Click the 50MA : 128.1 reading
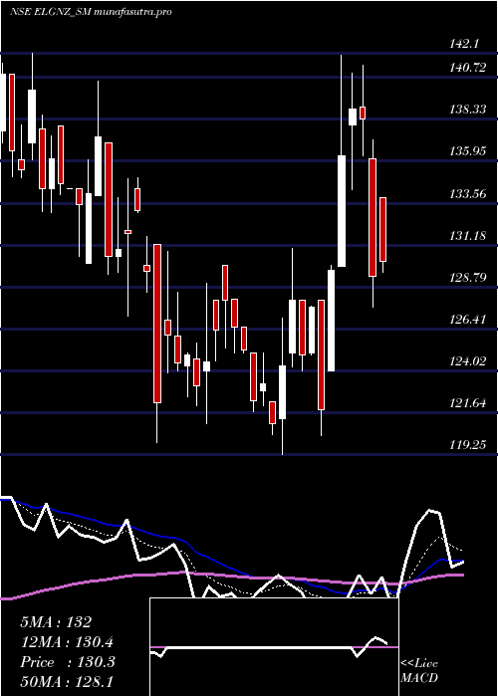The image size is (498, 697). (67, 682)
